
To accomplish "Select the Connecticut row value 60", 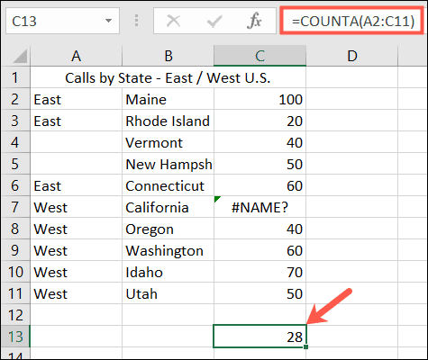I will 260,185.
